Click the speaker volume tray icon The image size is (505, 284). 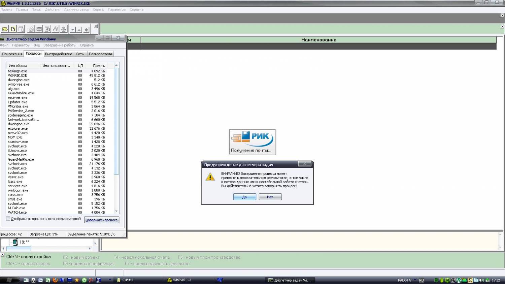pos(481,280)
